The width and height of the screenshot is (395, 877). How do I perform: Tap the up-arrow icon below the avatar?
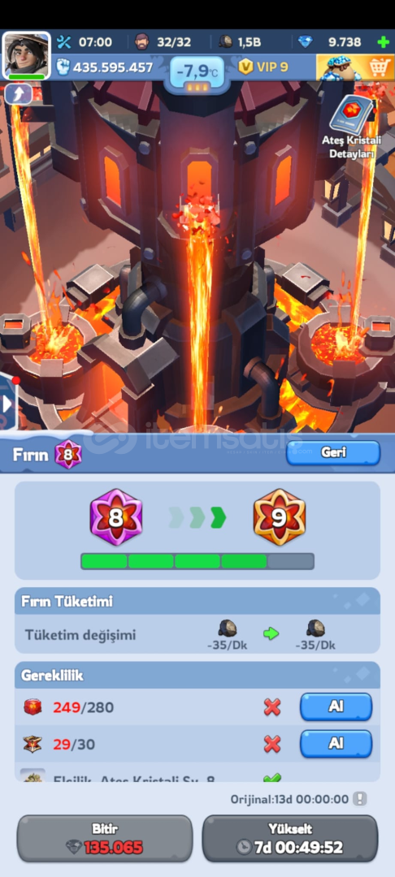pyautogui.click(x=18, y=93)
